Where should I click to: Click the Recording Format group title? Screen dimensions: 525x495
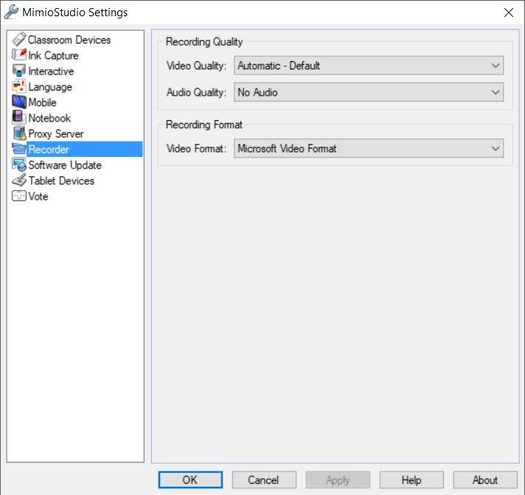[x=204, y=124]
